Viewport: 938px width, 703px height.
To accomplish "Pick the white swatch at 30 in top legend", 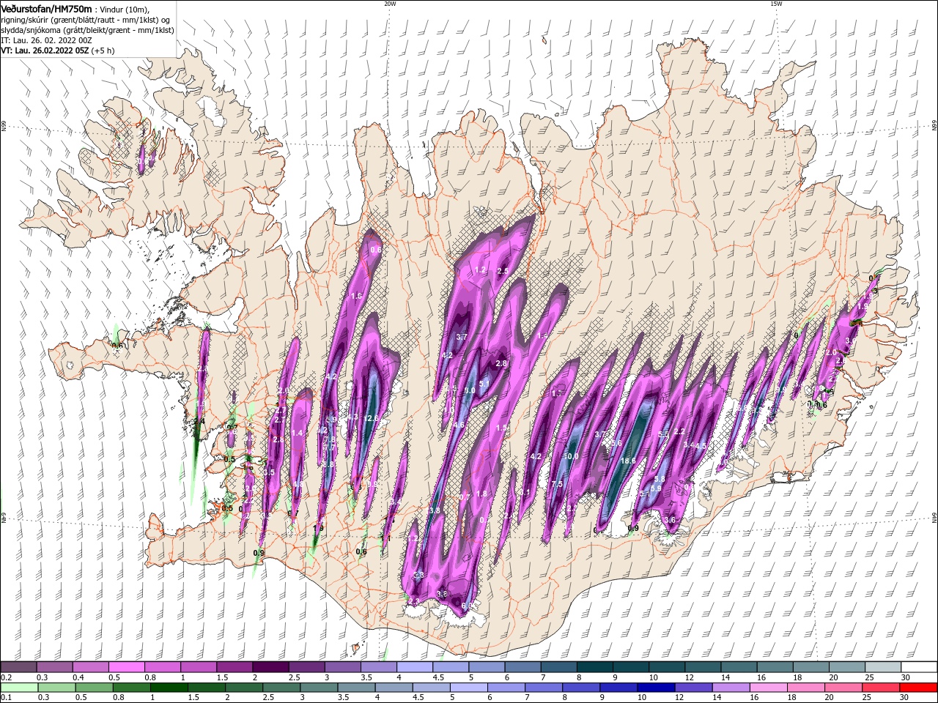I will [x=918, y=667].
